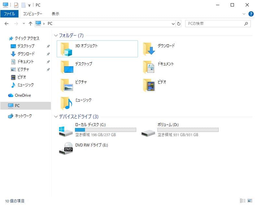Maximize the PC explorer window
The height and width of the screenshot is (205, 255).
click(x=232, y=5)
